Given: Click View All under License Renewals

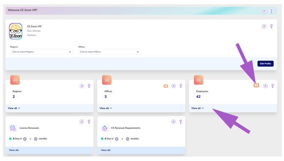Looking at the screenshot, I should point(14,150).
